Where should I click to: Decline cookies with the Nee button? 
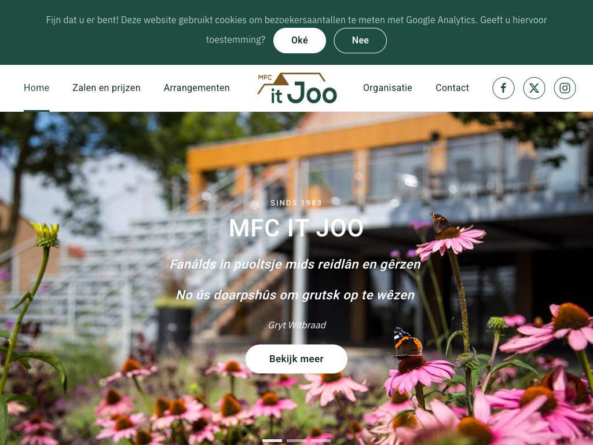click(360, 41)
